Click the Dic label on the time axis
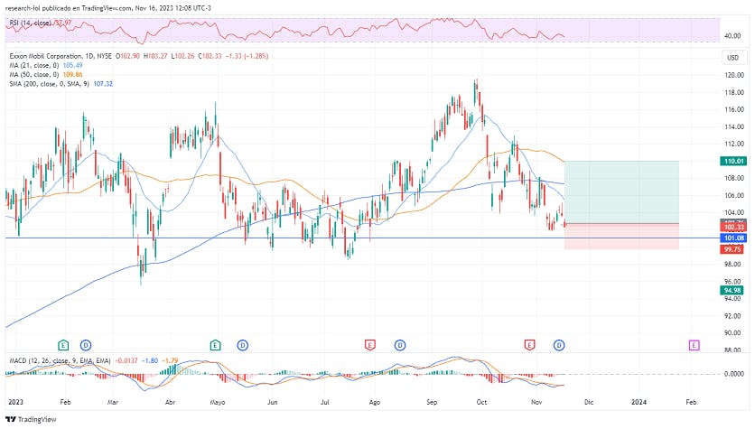 click(589, 402)
